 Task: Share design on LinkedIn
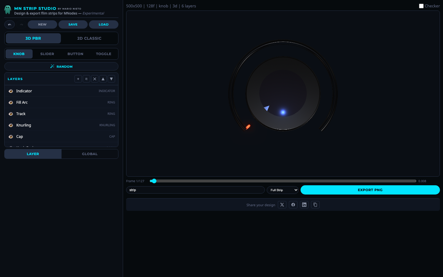point(304,205)
